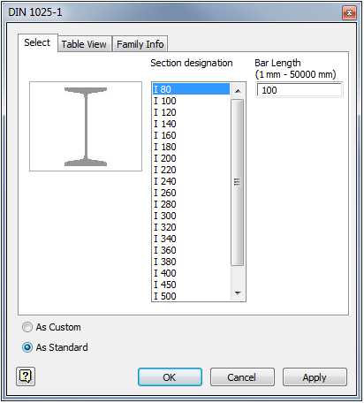
Task: Click the Cancel button
Action: [x=242, y=377]
